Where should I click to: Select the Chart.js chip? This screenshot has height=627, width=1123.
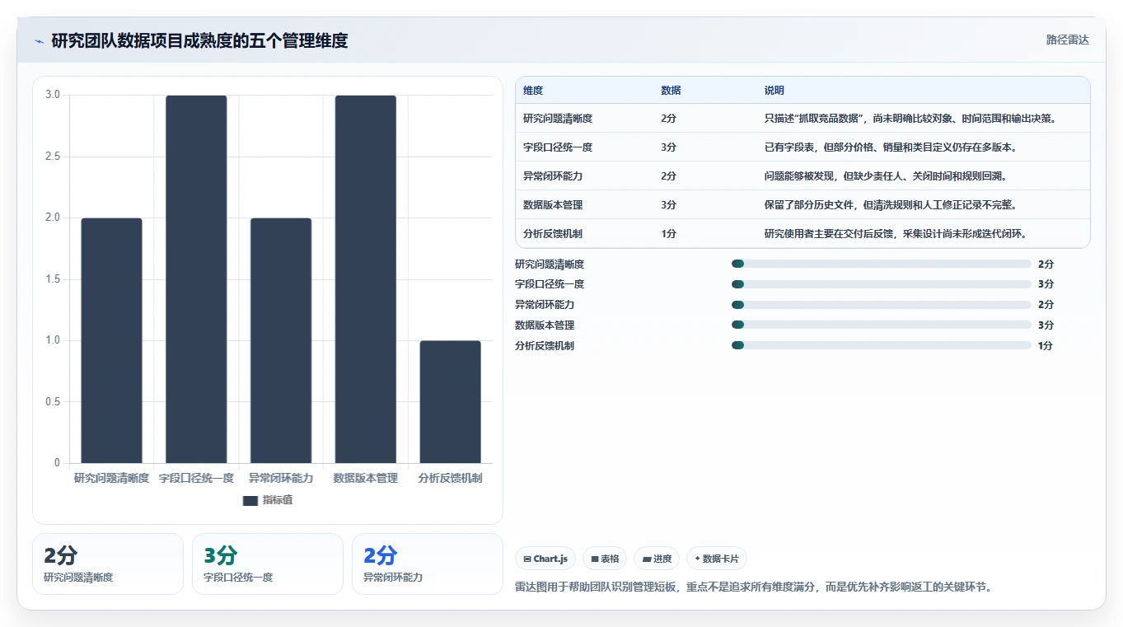point(546,559)
